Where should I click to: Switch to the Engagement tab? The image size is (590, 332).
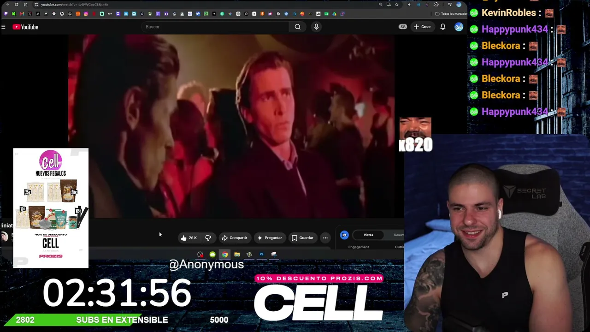coord(359,247)
